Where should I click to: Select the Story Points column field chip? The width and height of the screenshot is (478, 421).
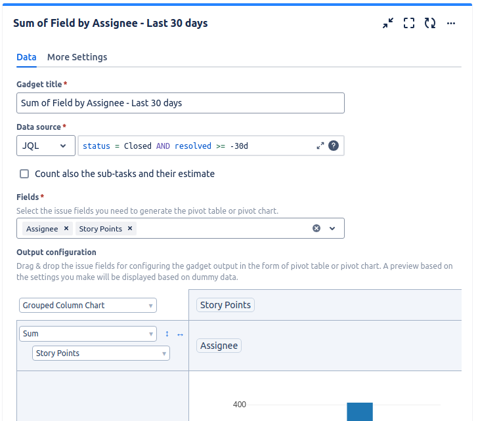[225, 305]
